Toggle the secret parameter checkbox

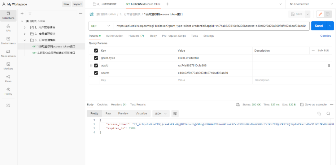(x=96, y=73)
